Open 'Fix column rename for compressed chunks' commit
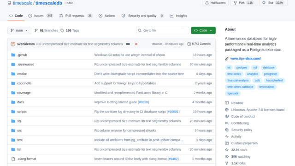The width and height of the screenshot is (295, 166). (x=125, y=130)
